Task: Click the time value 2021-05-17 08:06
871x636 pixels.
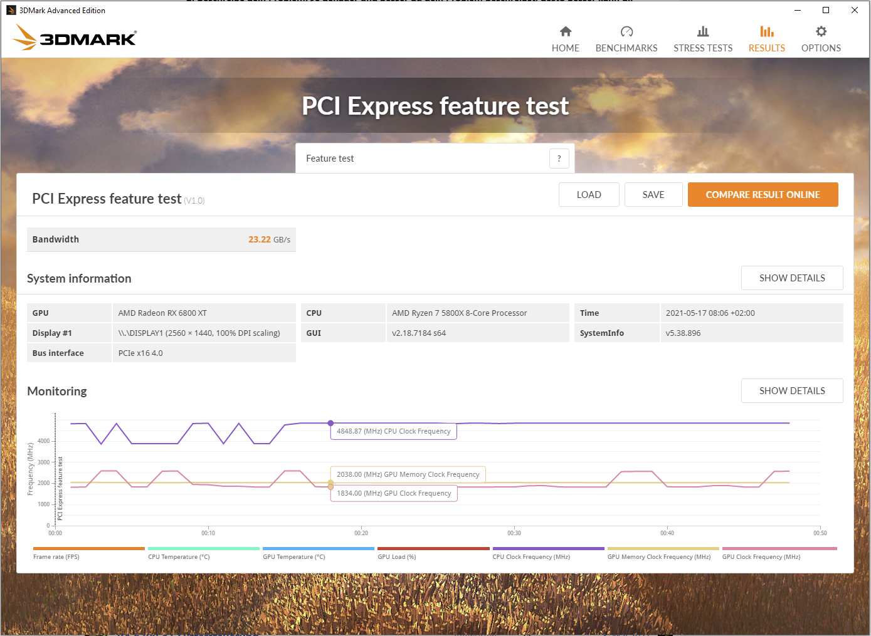Action: [752, 313]
